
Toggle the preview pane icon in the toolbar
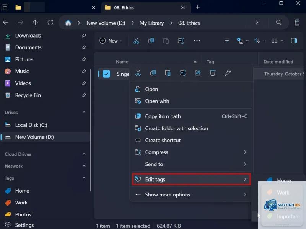point(294,41)
